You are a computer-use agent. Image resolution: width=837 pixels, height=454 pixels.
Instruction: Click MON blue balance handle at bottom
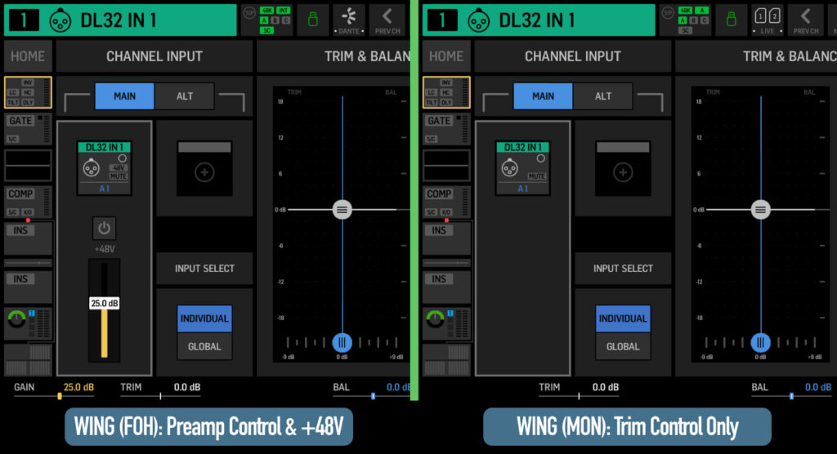pyautogui.click(x=761, y=342)
